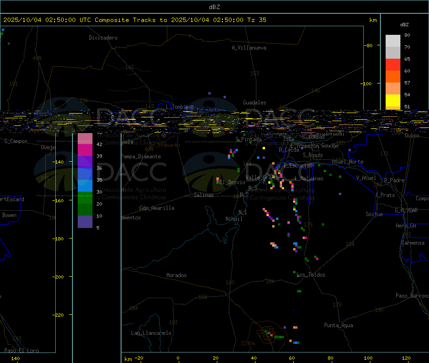Select the -100 tick on the right axis
This screenshot has height=363, width=429.
pyautogui.click(x=366, y=84)
